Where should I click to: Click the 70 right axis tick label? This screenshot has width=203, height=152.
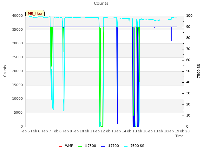[x=188, y=49]
